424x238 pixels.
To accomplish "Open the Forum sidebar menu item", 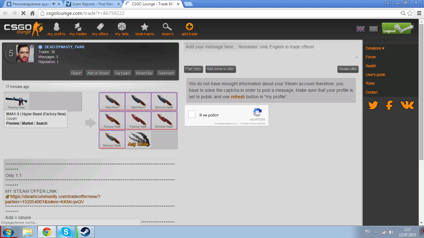I will pos(371,57).
